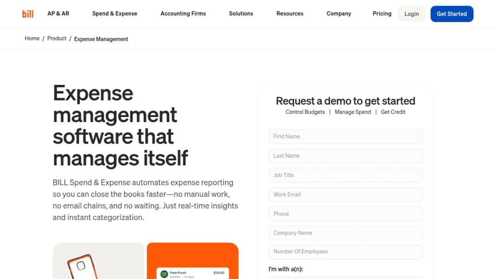Screen dimensions: 496x279
Task: Click the Login button
Action: click(x=411, y=14)
